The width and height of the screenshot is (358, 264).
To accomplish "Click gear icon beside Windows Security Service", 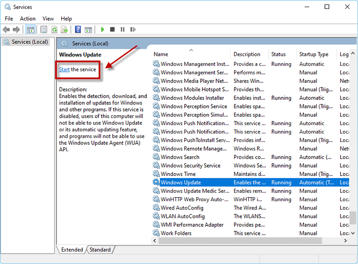I will click(x=156, y=165).
